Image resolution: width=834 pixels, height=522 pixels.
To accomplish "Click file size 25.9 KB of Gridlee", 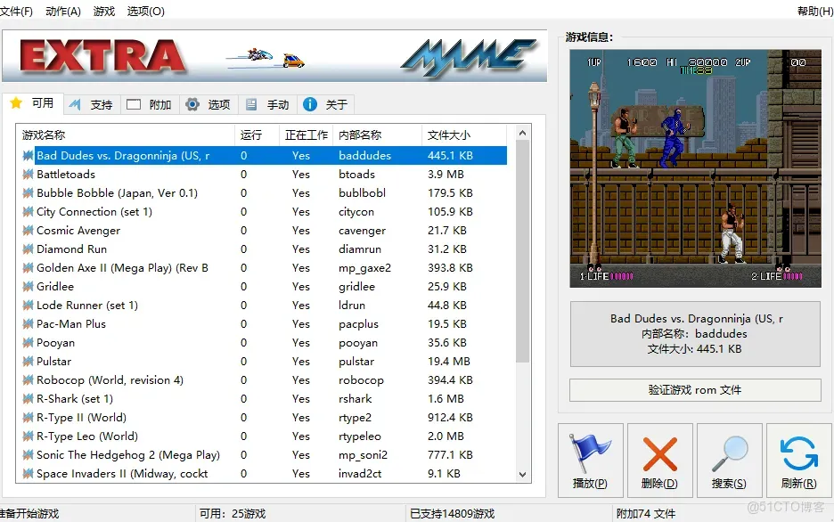I will coord(447,287).
